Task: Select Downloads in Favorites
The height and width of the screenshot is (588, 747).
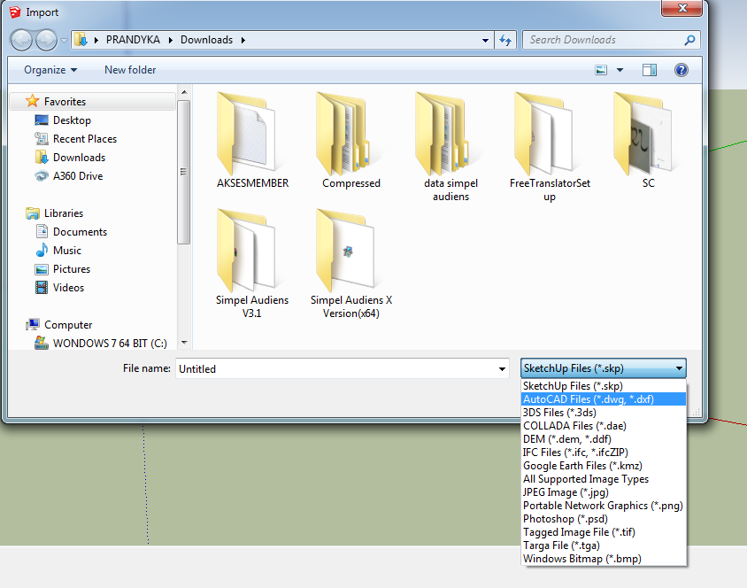Action: point(79,158)
